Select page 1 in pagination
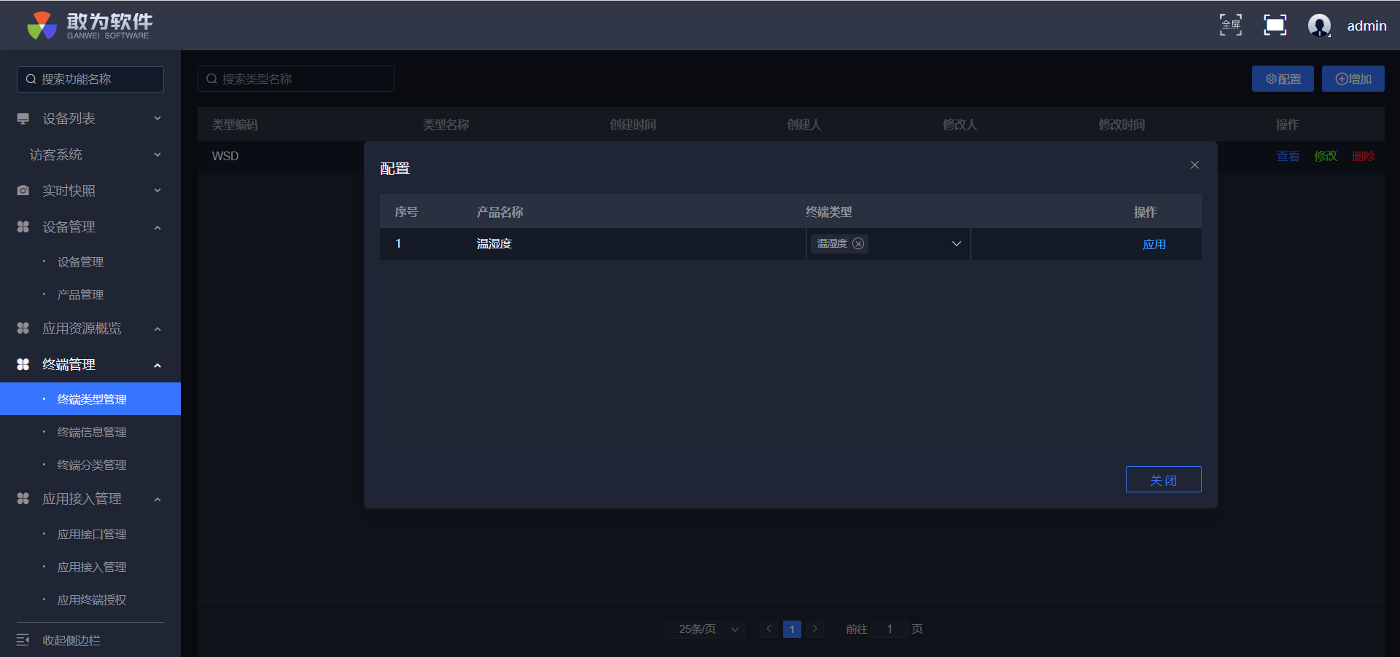 point(792,629)
